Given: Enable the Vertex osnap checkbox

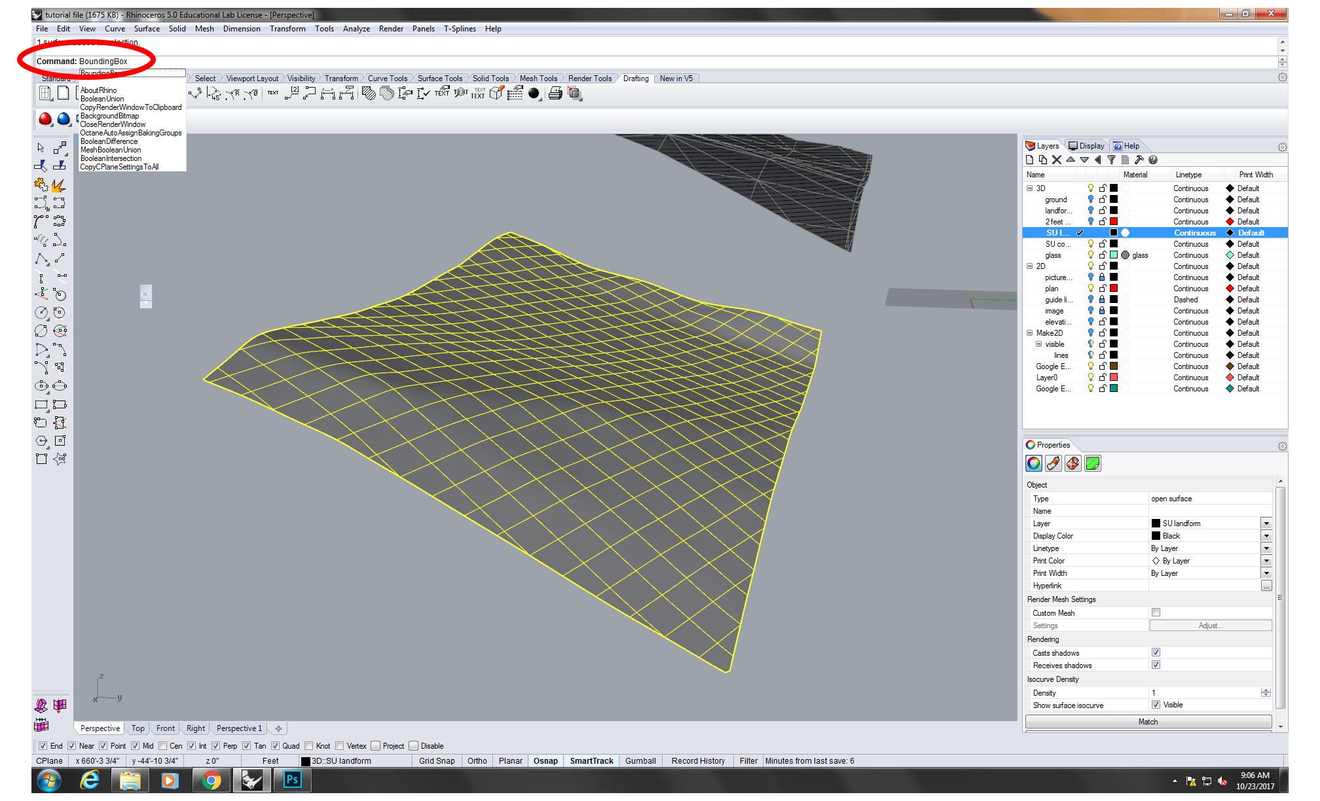Looking at the screenshot, I should click(340, 746).
